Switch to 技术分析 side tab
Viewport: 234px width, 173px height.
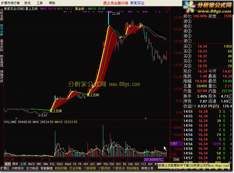click(x=2, y=30)
